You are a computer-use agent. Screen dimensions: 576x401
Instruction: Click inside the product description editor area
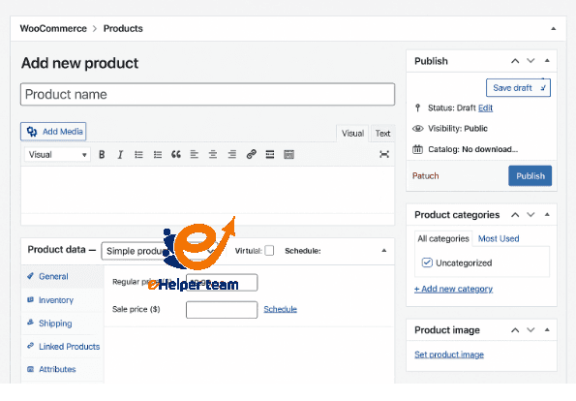207,189
